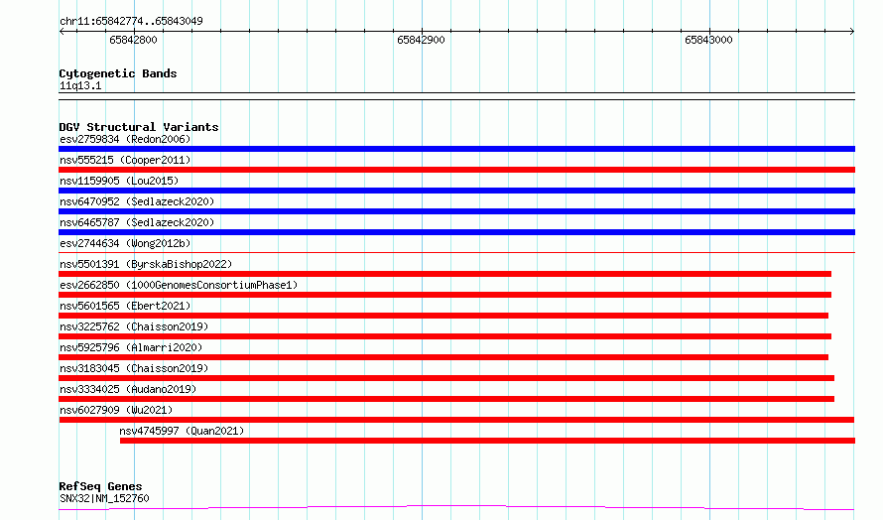Select the red bar under nsv5501391

tap(444, 274)
